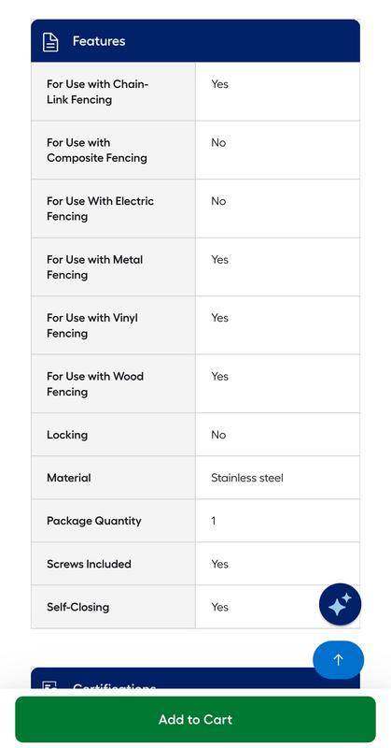Screen dimensions: 391x748
Task: Open the sparkle AI assistant button
Action: click(340, 604)
